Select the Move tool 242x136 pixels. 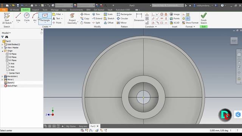tap(85, 14)
